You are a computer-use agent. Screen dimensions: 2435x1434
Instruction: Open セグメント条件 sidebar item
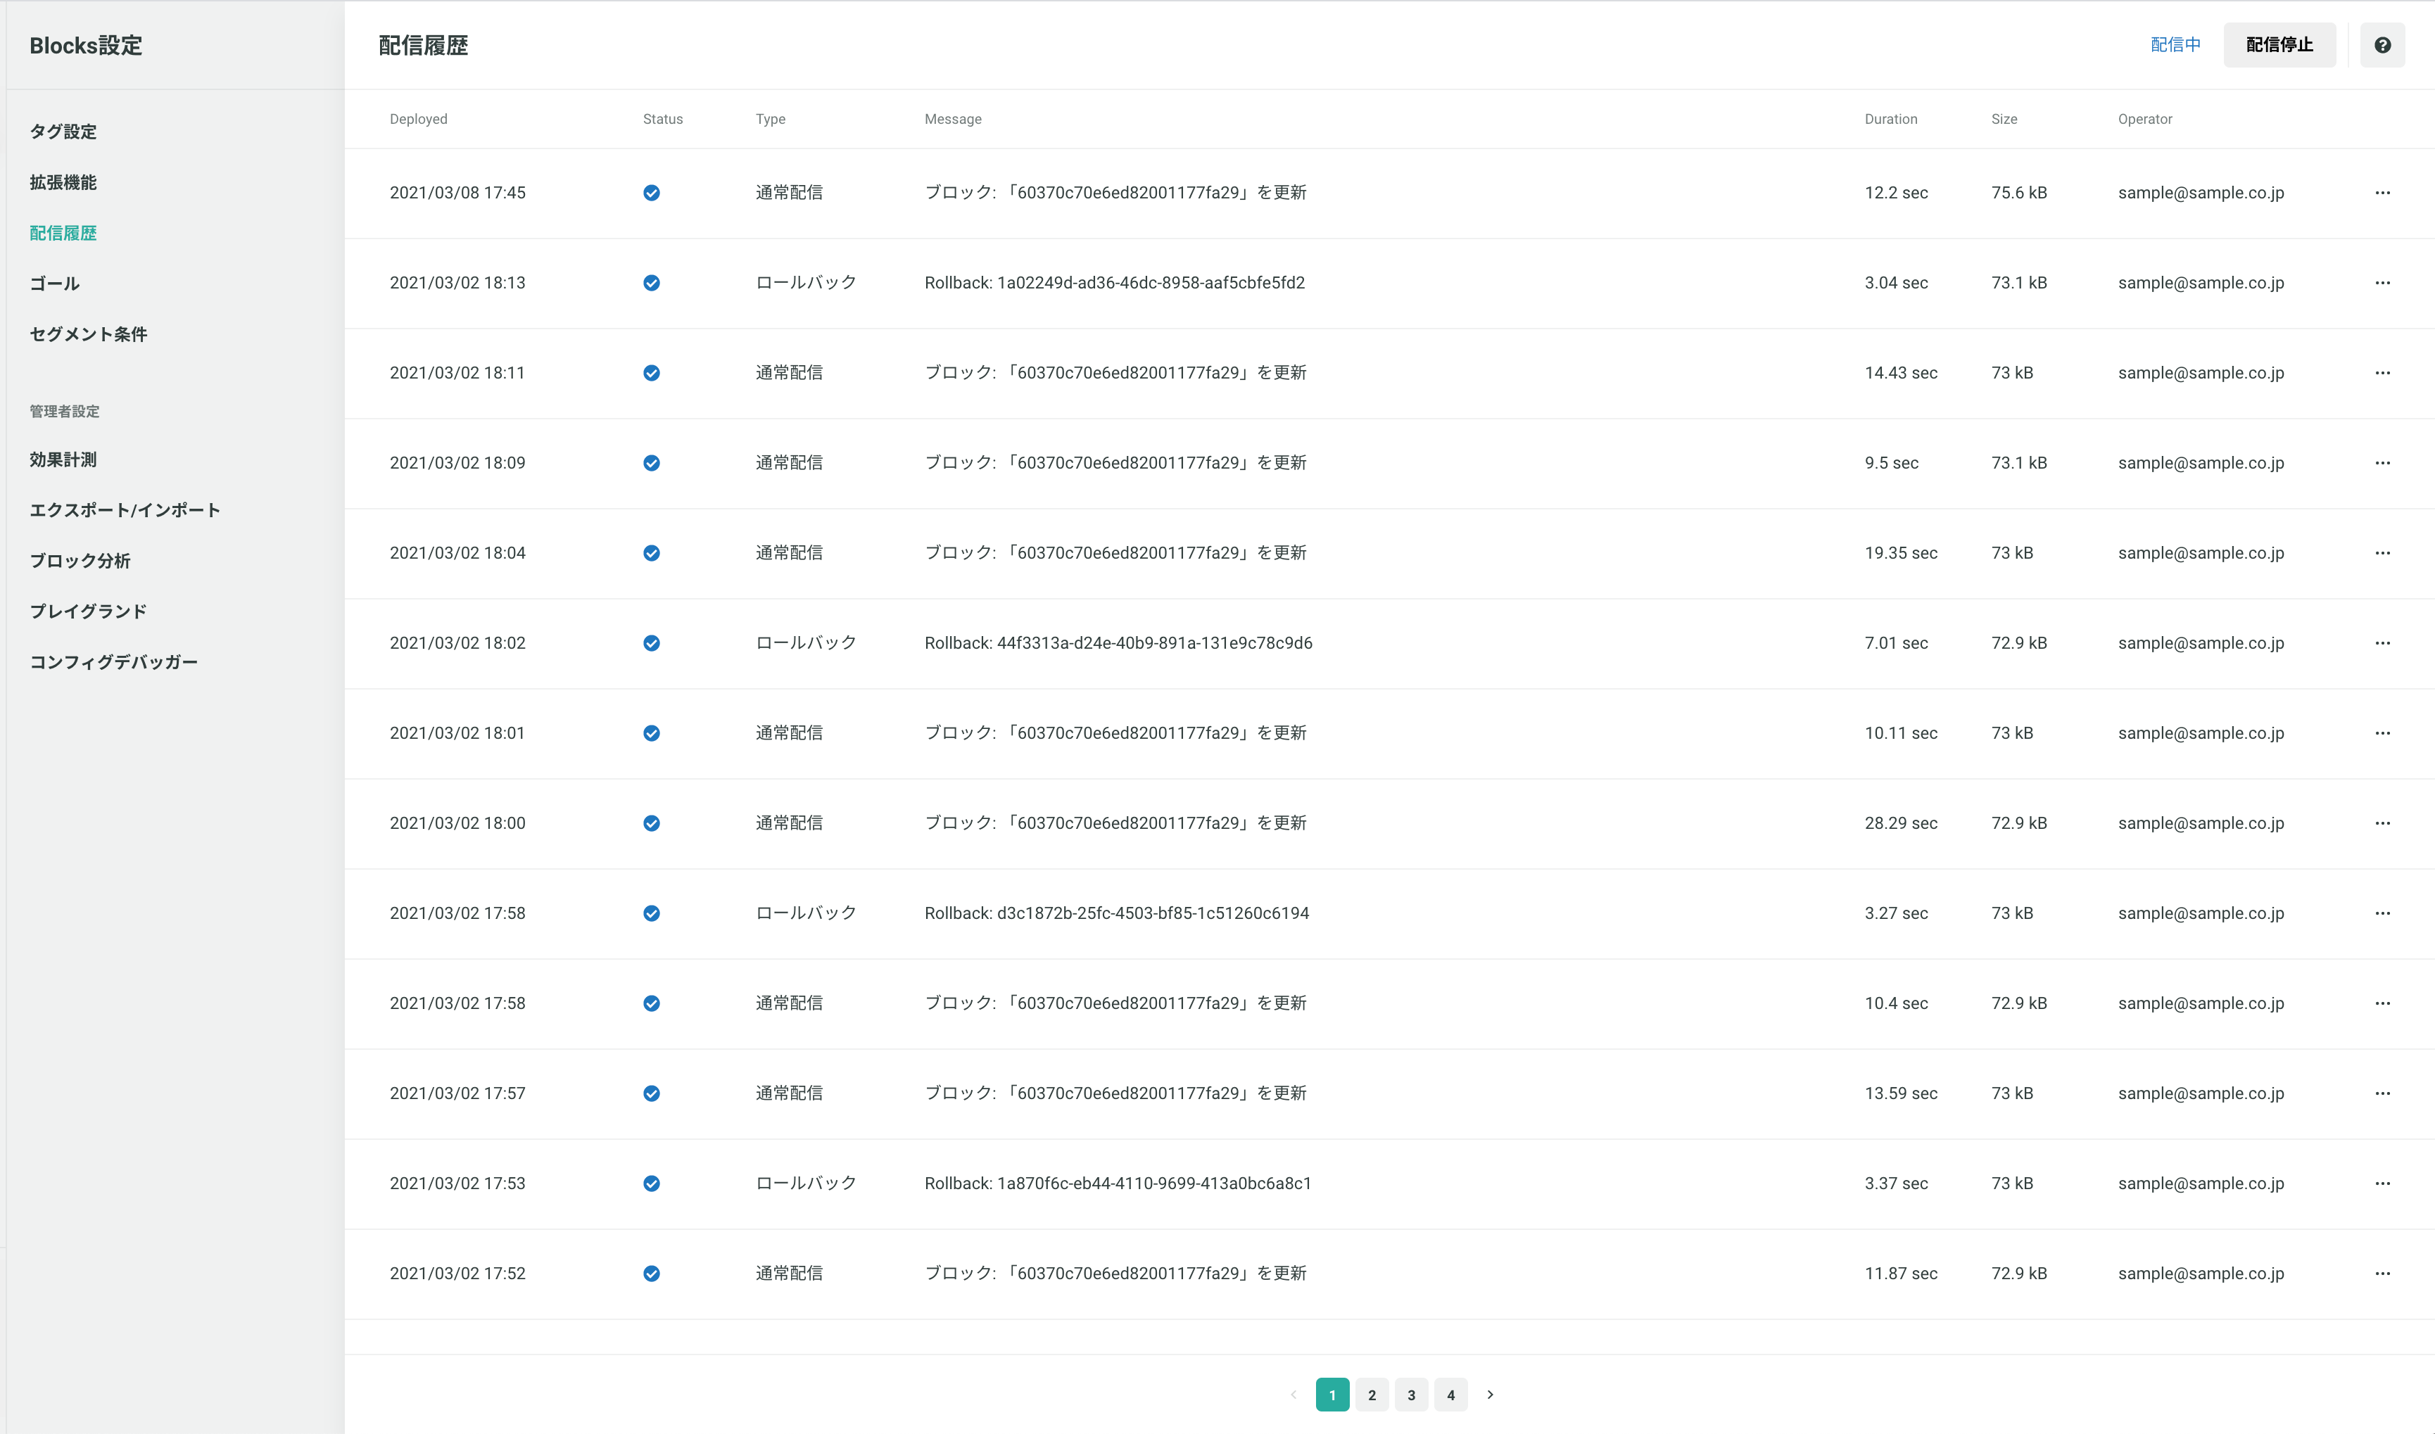pos(88,334)
